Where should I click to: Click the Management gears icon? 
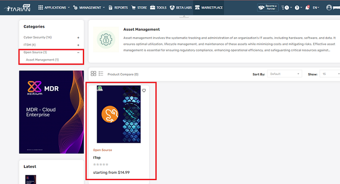(x=75, y=8)
